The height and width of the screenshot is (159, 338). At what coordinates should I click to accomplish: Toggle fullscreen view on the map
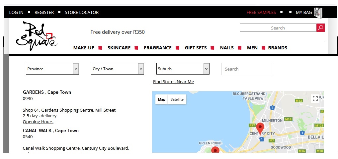point(315,98)
